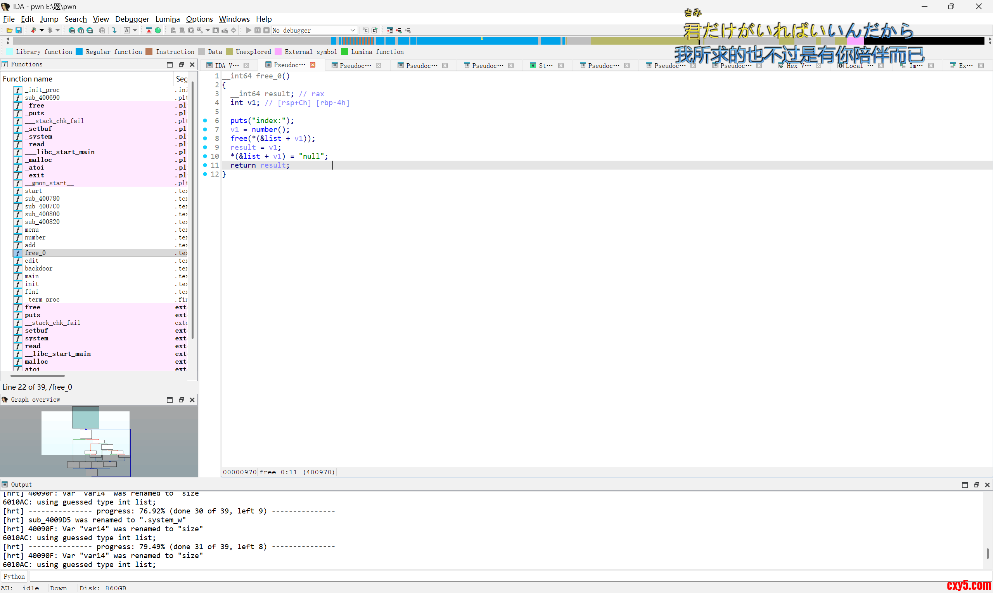Click the red triangle toolbar icon
The height and width of the screenshot is (593, 993).
[149, 30]
